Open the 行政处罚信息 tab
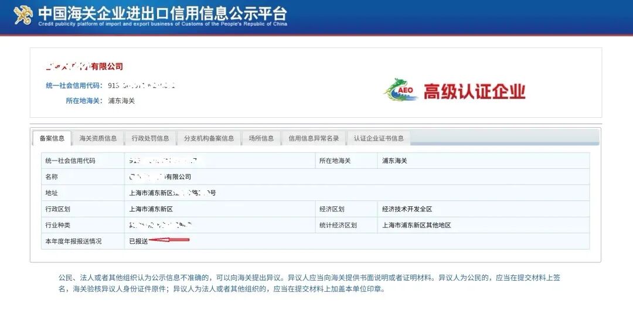Screen dimensions: 633x317 pos(150,138)
